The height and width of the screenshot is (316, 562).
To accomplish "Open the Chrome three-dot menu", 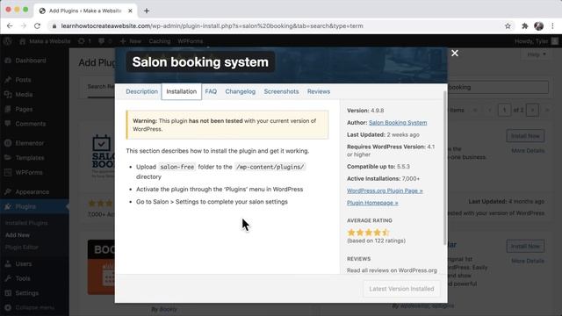I will coord(552,25).
